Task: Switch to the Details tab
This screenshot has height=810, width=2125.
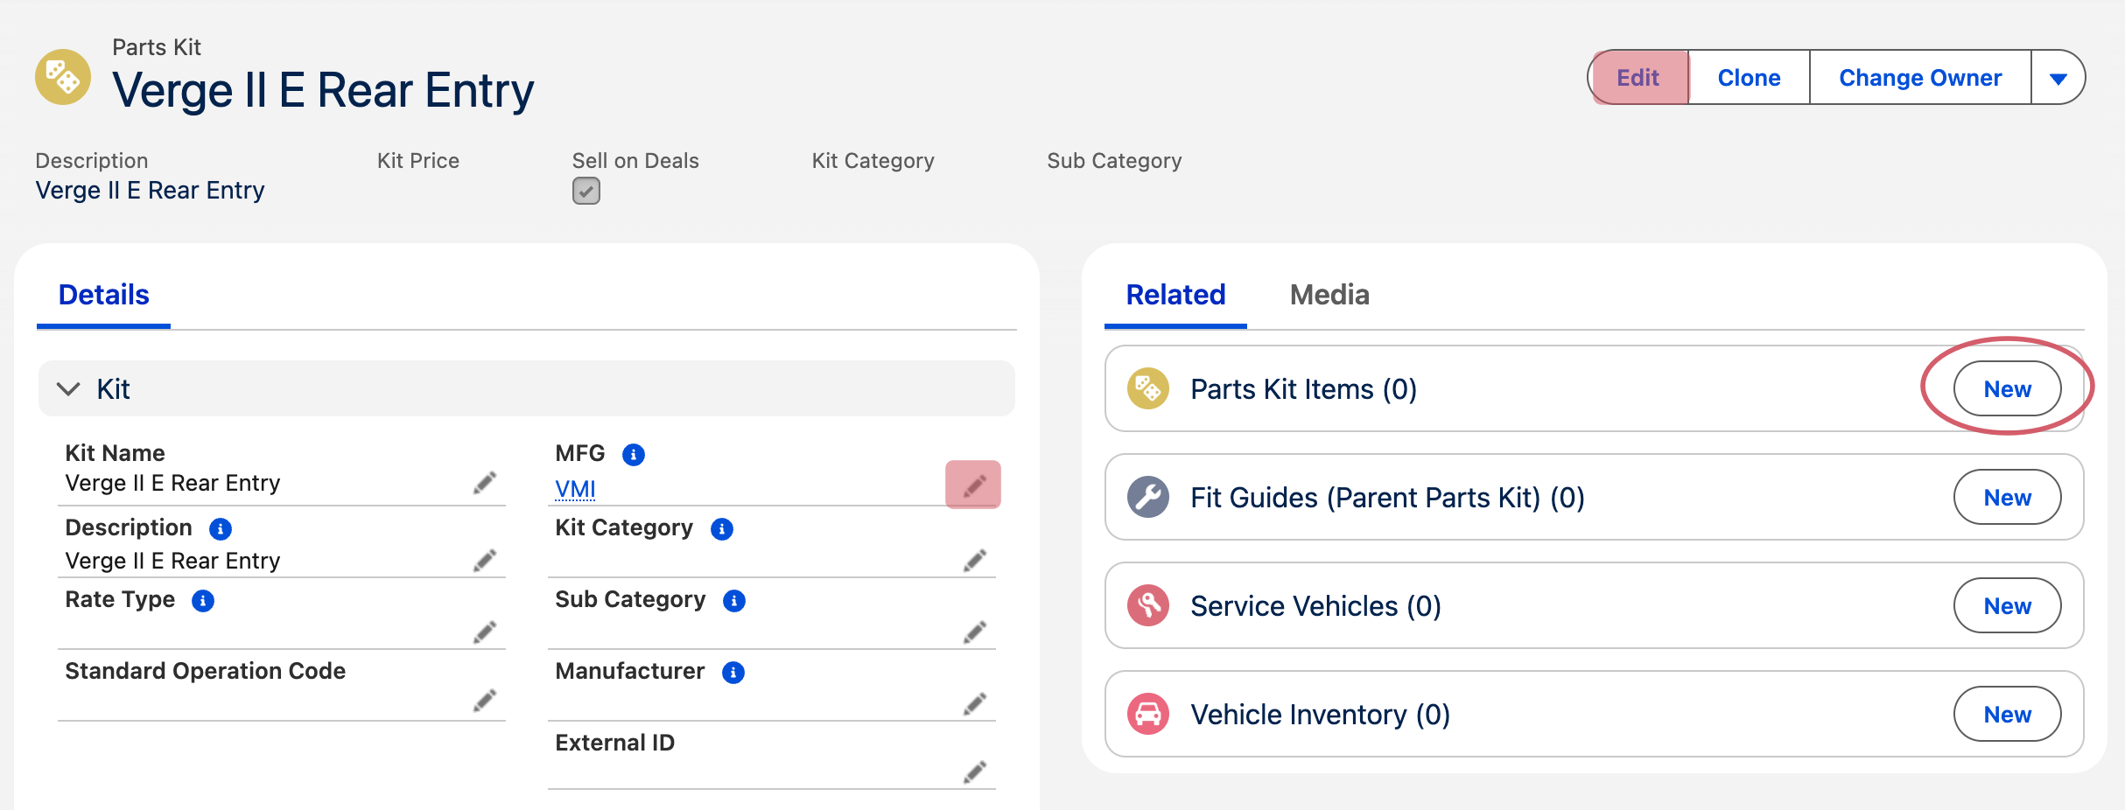Action: (103, 295)
